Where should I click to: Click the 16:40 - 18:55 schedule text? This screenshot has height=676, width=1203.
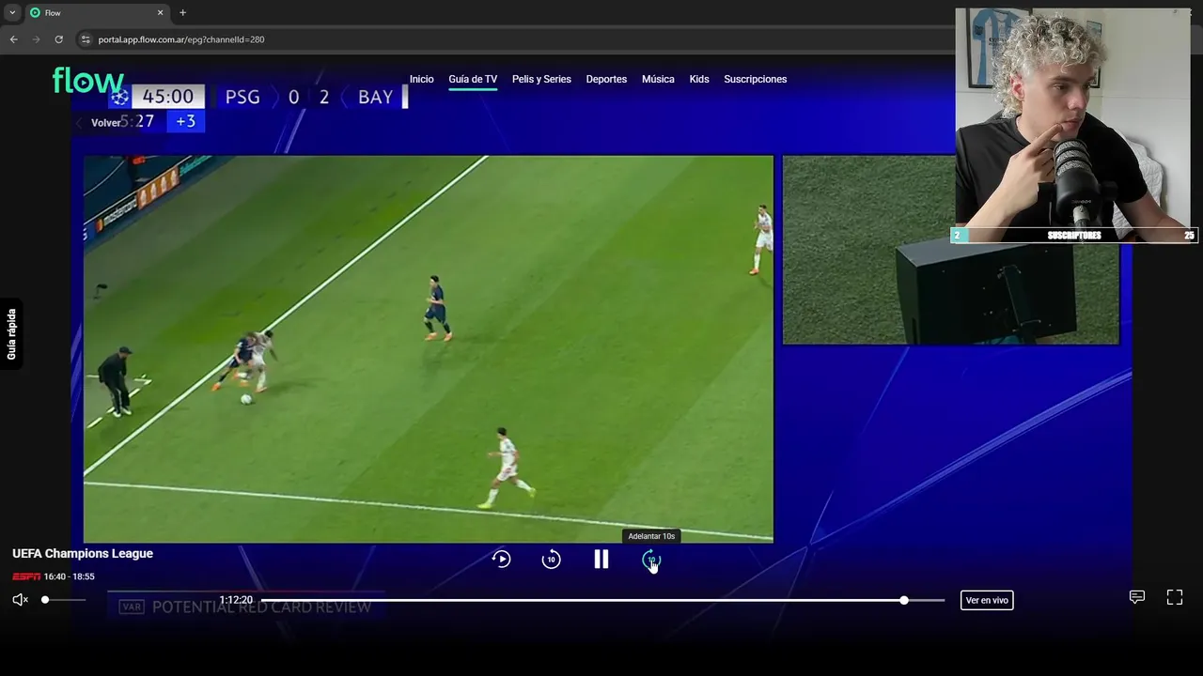click(69, 576)
